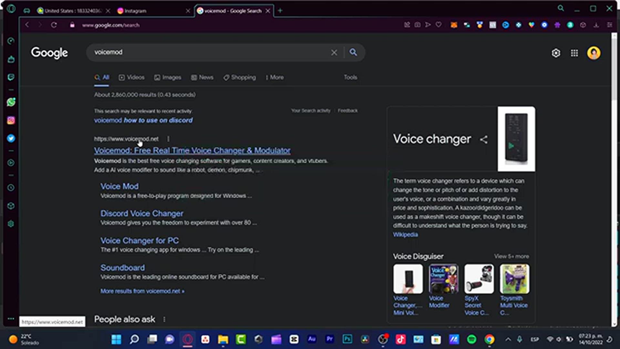620x349 pixels.
Task: Open Instagram in the Opera sidebar
Action: pos(11,120)
